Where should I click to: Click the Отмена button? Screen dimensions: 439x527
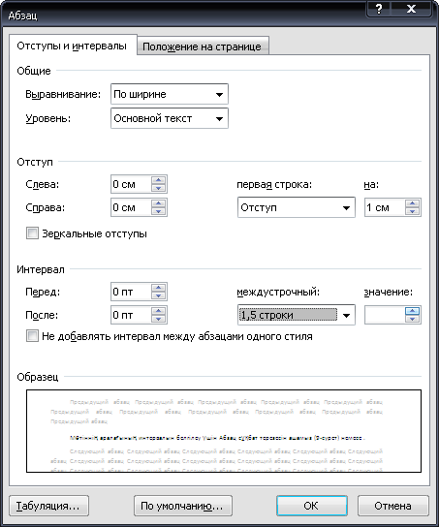click(393, 506)
